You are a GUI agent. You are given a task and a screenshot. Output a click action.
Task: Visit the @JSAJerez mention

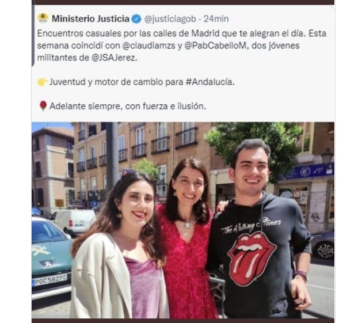(113, 58)
